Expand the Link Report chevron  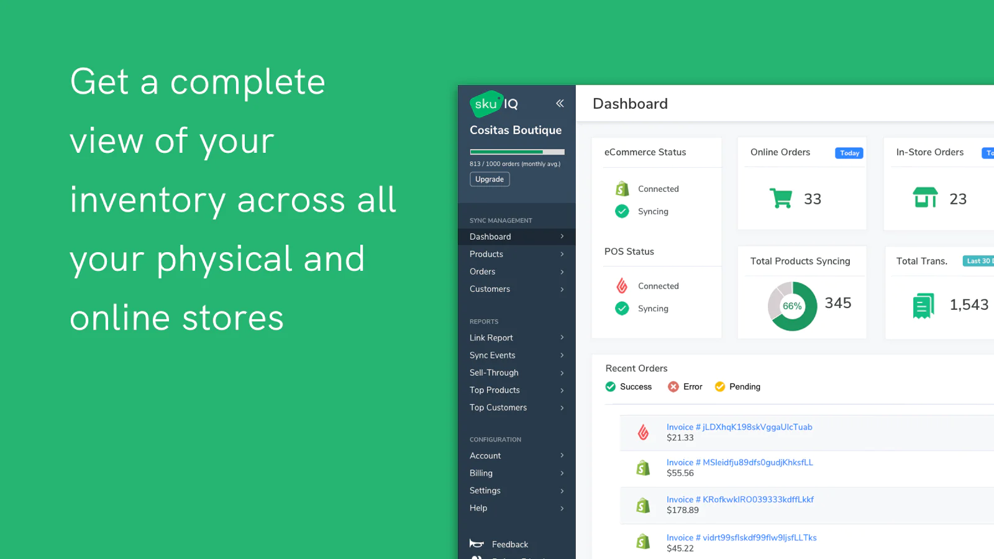(562, 338)
